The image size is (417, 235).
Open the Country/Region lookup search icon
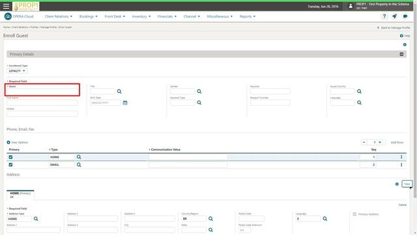pyautogui.click(x=210, y=219)
